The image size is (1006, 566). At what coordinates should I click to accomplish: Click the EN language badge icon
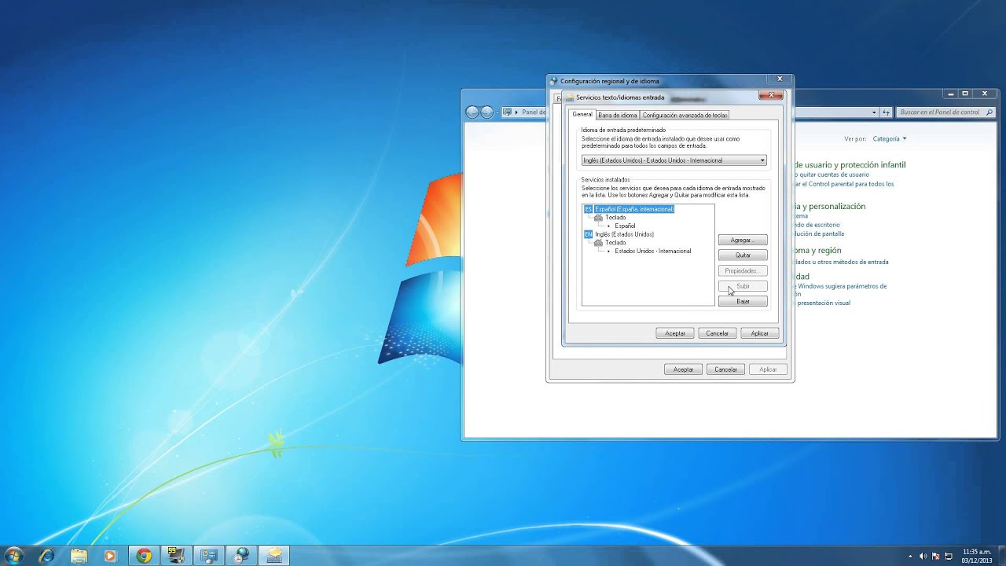point(589,234)
